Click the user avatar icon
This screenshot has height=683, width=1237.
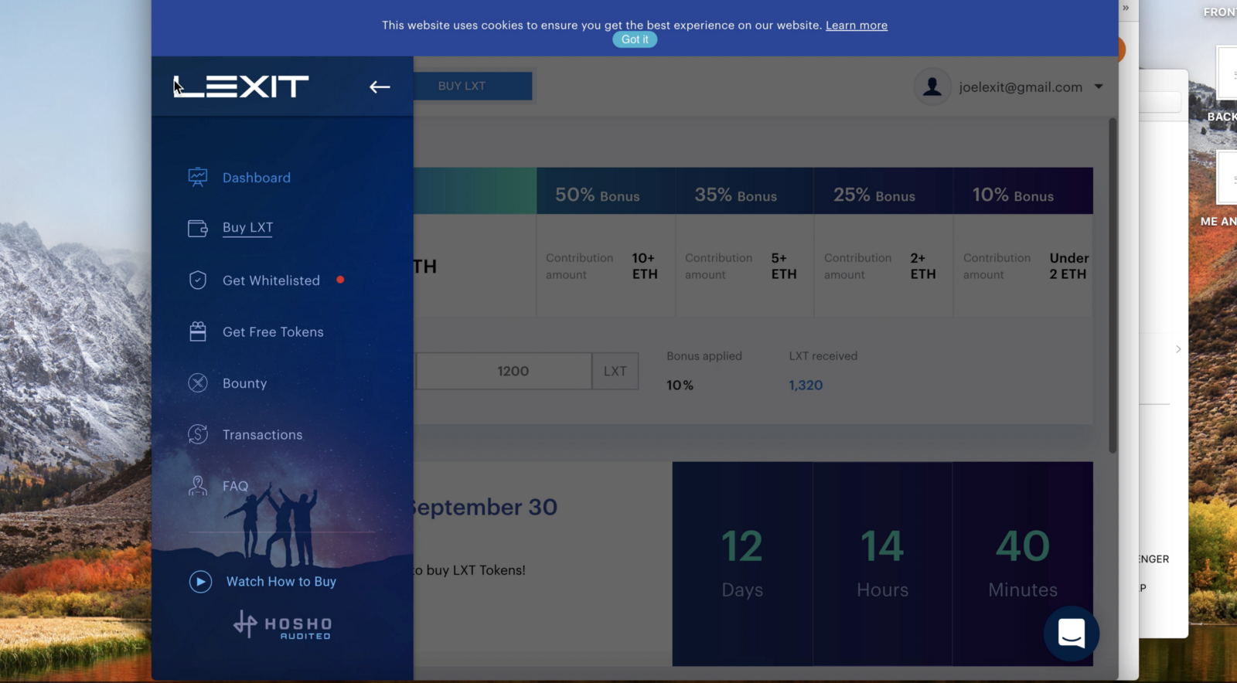[x=932, y=87]
